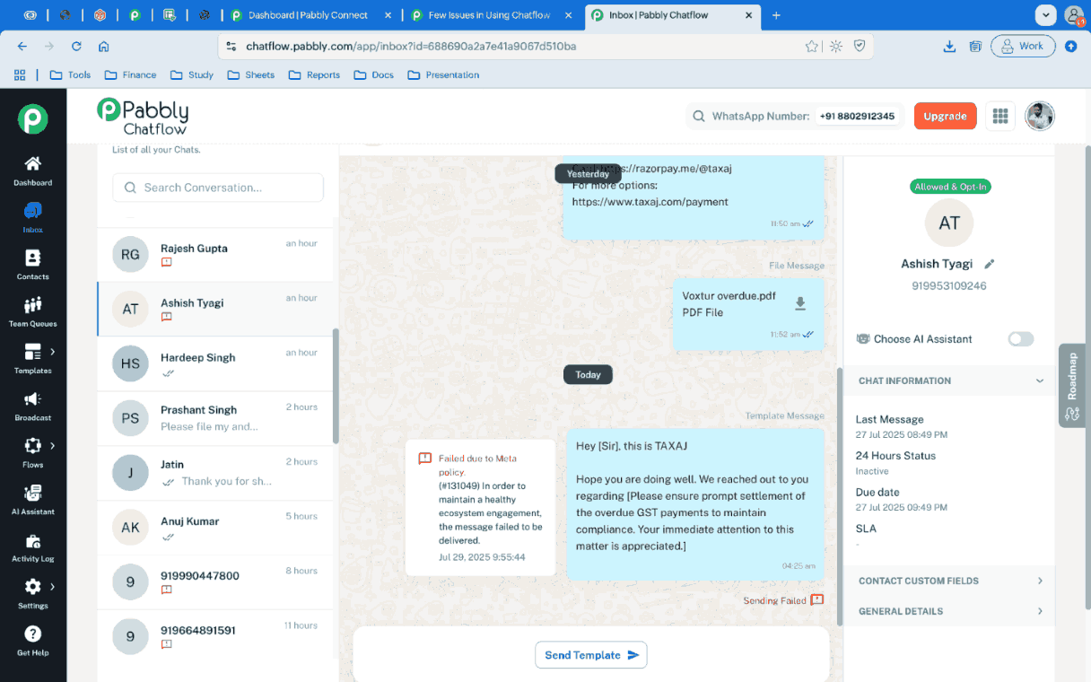This screenshot has height=682, width=1091.
Task: Close the Inbox | Pabbly Chatflow tab
Action: 747,15
